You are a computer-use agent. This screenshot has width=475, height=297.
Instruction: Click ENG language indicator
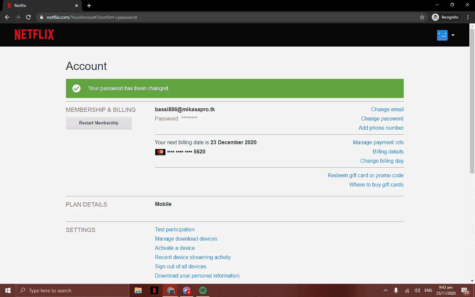coord(428,290)
